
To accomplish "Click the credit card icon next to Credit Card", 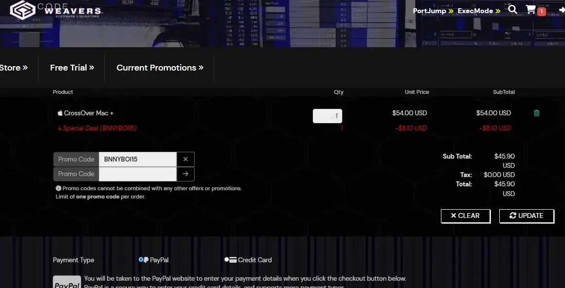I will [x=233, y=260].
